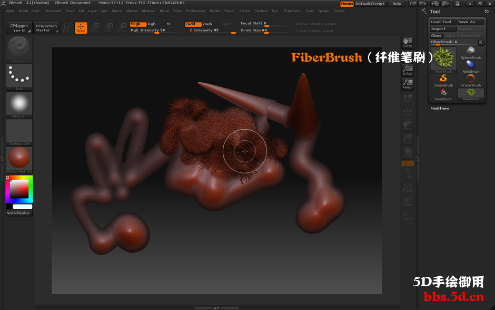Click the DefaultZScript button
Image resolution: width=495 pixels, height=310 pixels.
pos(370,4)
